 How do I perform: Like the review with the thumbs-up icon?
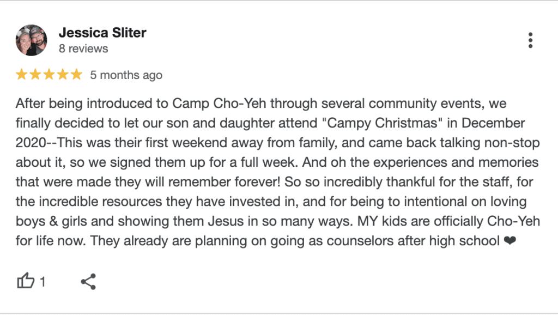pyautogui.click(x=26, y=281)
